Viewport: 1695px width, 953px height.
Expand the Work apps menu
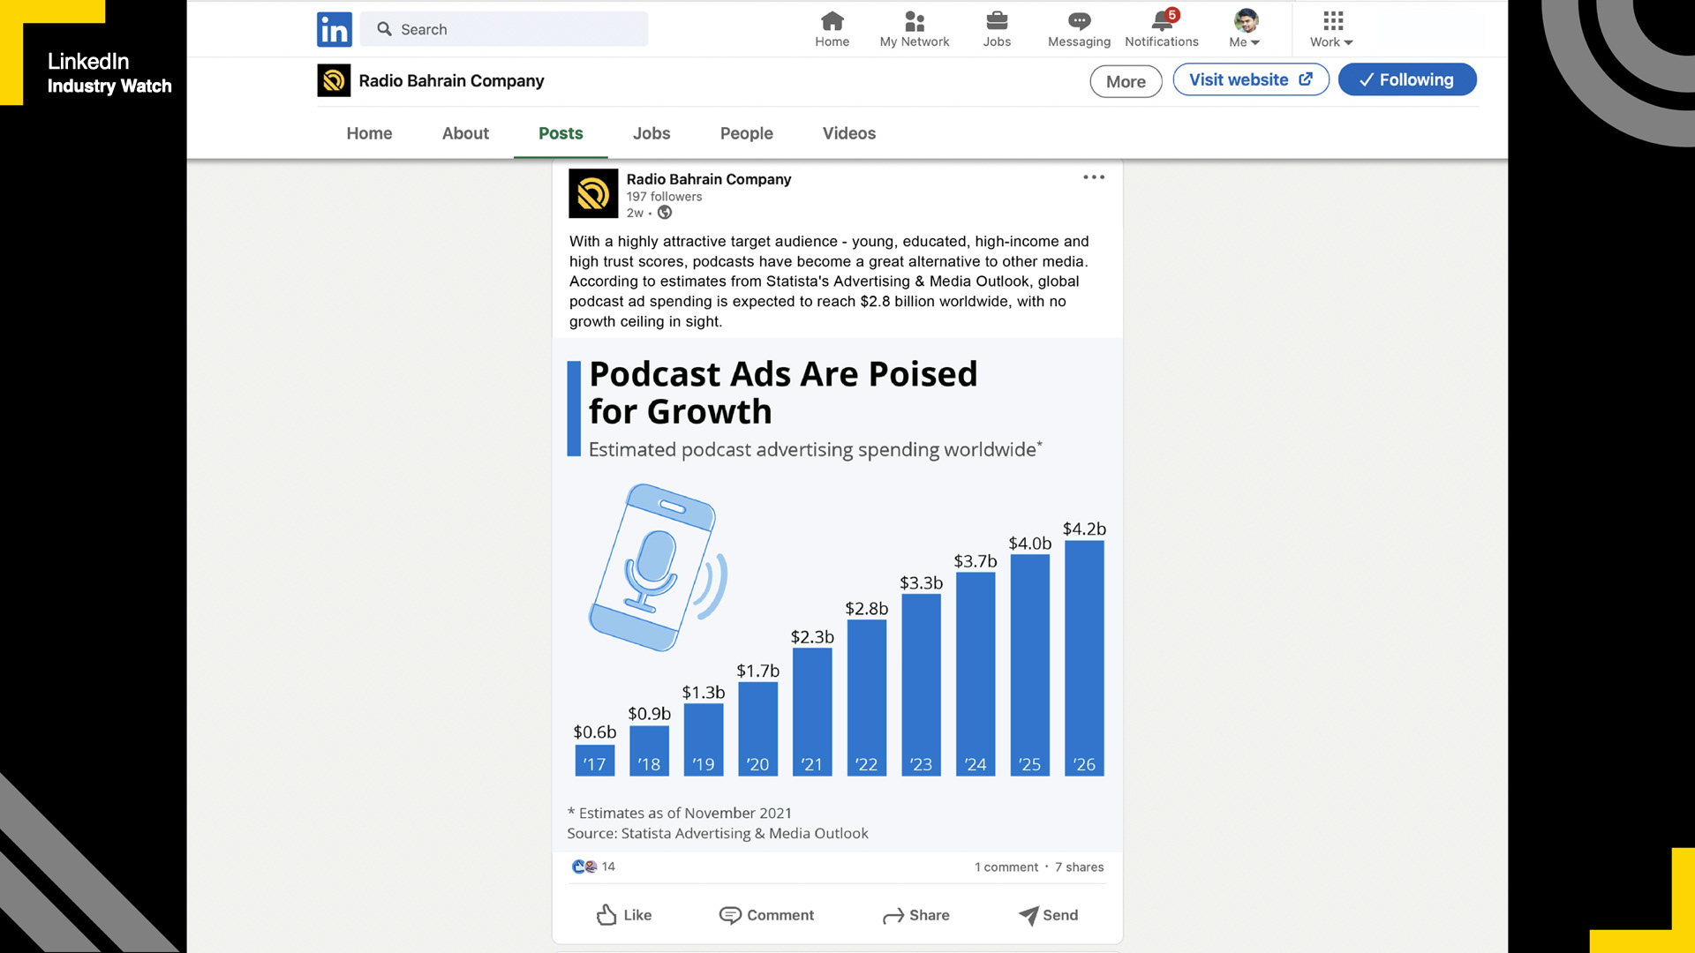[x=1331, y=29]
